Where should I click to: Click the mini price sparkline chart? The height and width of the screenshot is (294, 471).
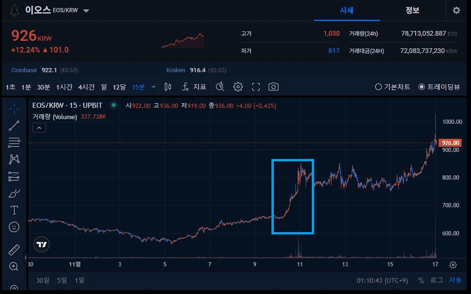pyautogui.click(x=183, y=41)
